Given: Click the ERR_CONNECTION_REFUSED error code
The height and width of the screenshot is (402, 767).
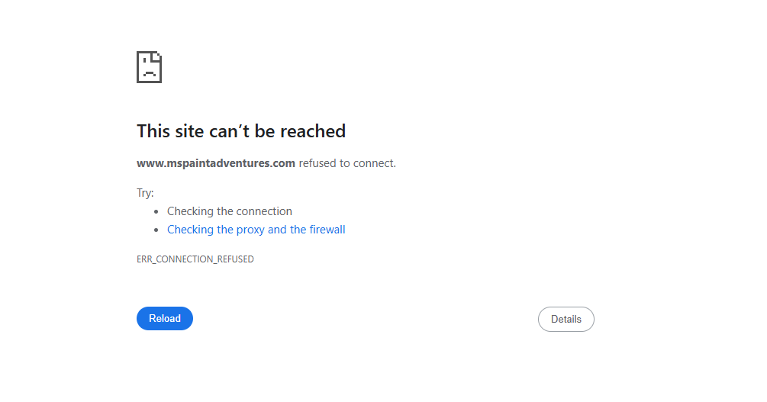Looking at the screenshot, I should 195,259.
